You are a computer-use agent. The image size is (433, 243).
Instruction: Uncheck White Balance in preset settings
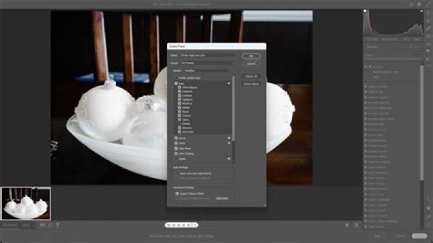click(179, 88)
